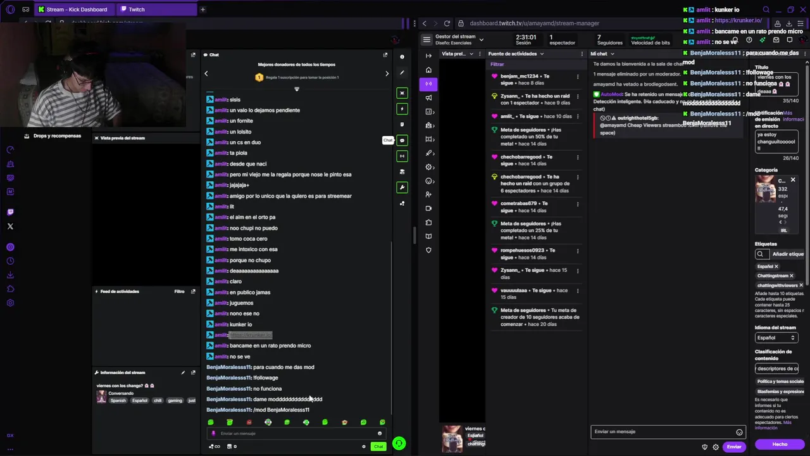The width and height of the screenshot is (810, 456).
Task: Open the shield safety icon in Twitch sidebar
Action: [x=428, y=250]
